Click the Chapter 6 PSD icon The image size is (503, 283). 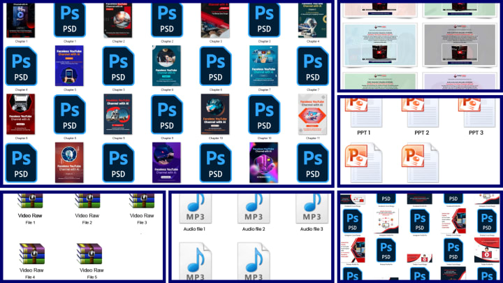tap(216, 66)
